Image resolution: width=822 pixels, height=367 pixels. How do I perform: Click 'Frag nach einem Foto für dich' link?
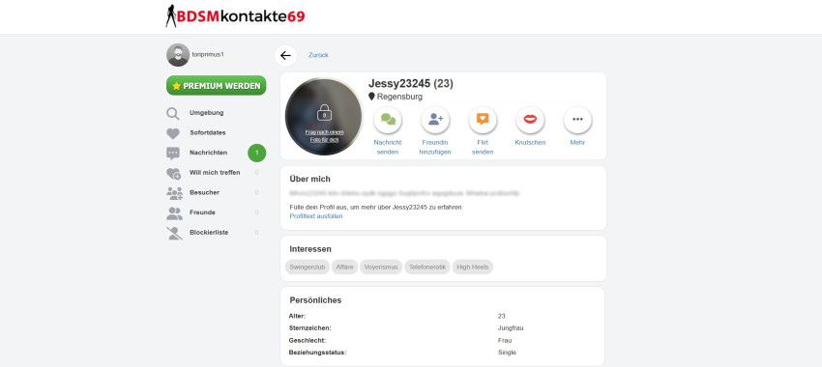(x=324, y=136)
